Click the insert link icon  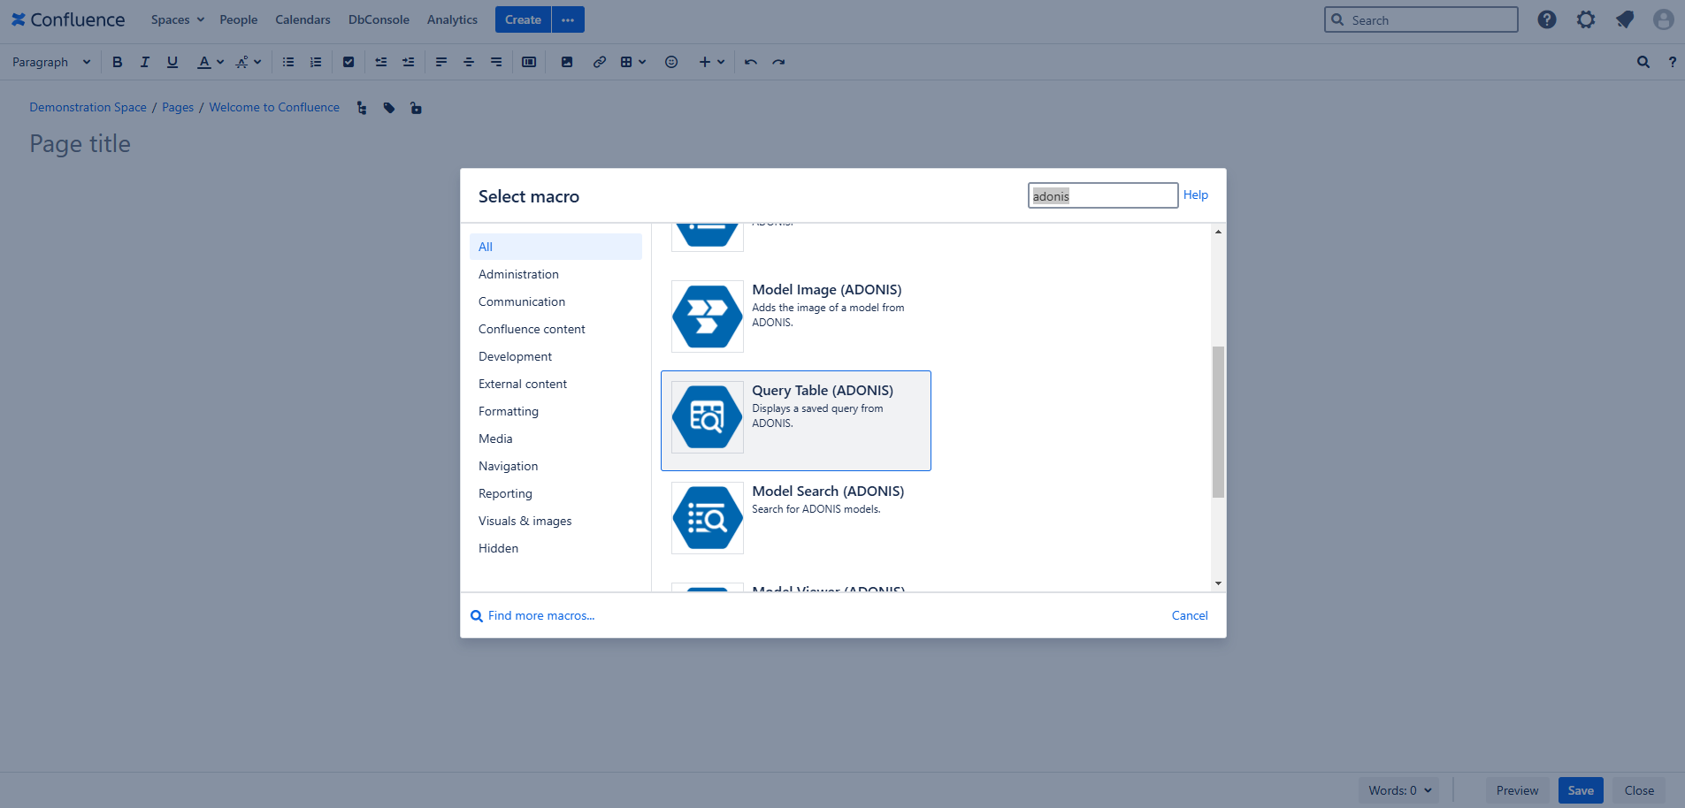tap(599, 62)
